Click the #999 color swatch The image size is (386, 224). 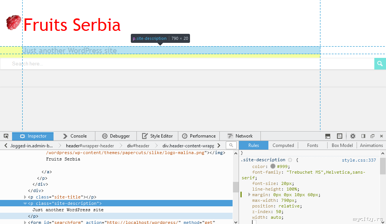tap(273, 166)
